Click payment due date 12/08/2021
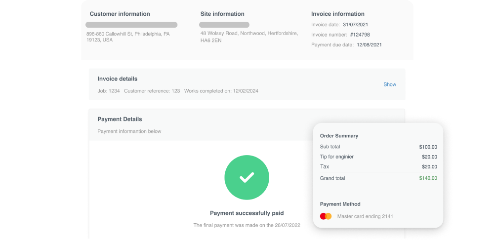The image size is (494, 241). click(x=369, y=45)
